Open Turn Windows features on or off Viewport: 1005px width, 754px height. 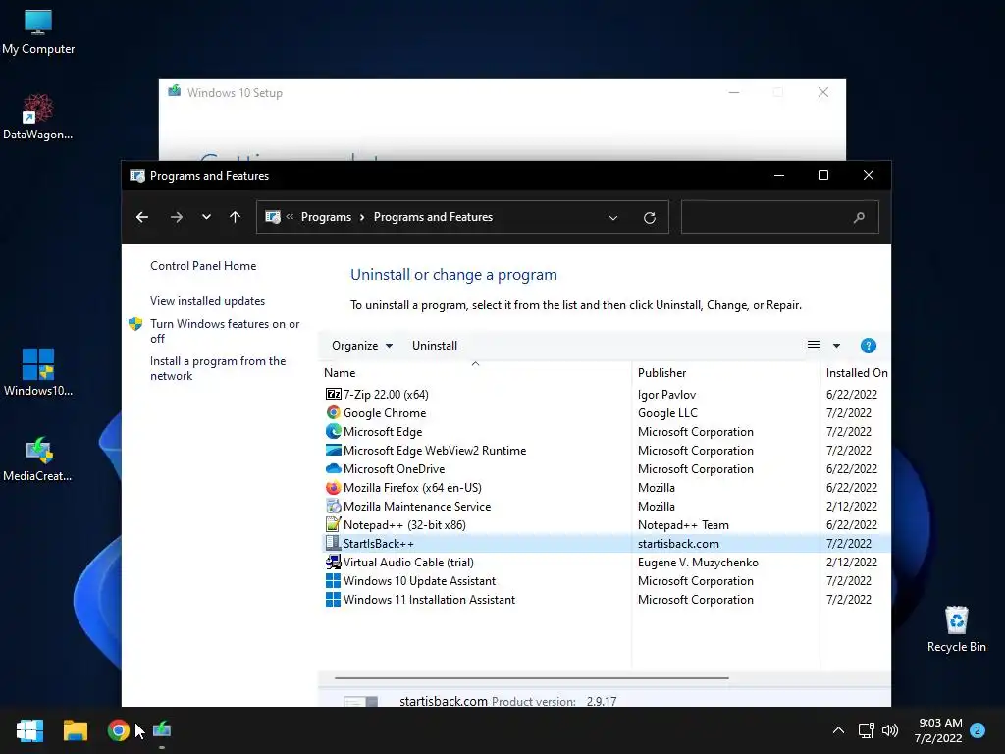(x=225, y=331)
